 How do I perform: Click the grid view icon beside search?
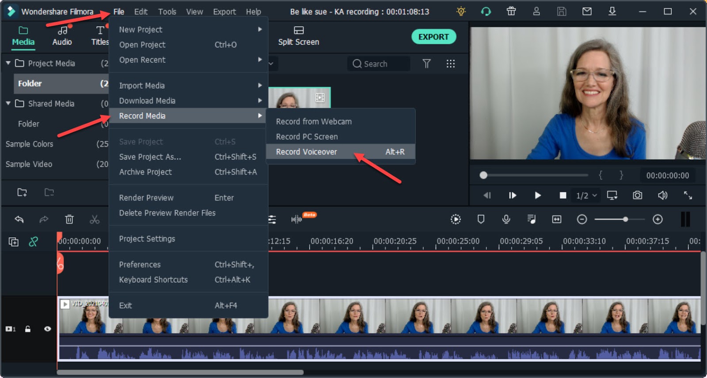[x=450, y=64]
